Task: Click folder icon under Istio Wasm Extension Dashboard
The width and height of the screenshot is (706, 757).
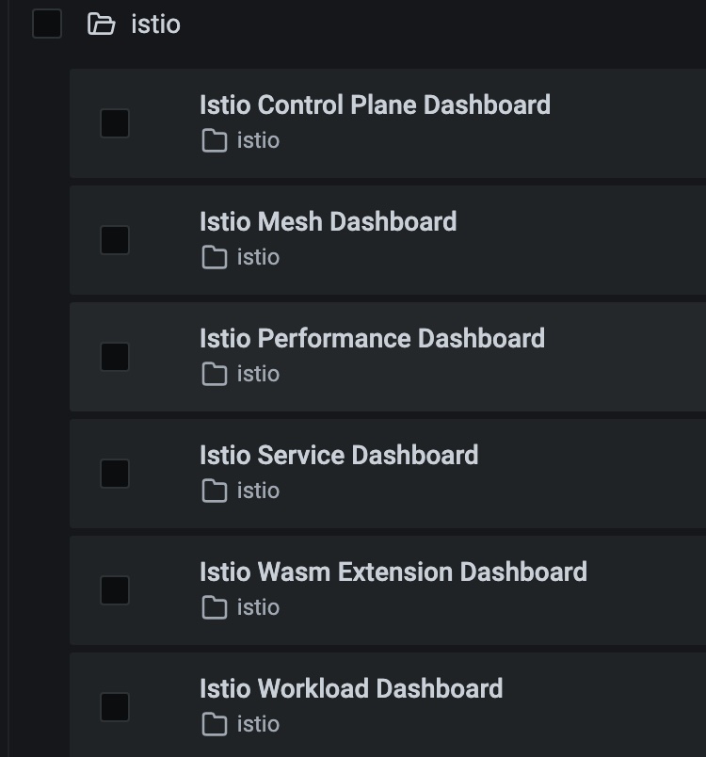Action: click(x=215, y=608)
